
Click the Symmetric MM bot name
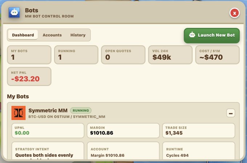(x=48, y=110)
